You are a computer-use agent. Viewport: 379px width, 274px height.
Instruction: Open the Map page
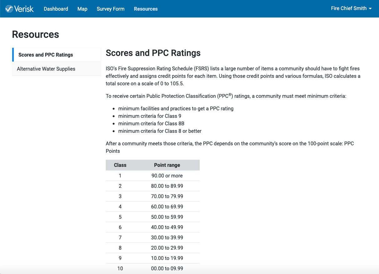[82, 9]
